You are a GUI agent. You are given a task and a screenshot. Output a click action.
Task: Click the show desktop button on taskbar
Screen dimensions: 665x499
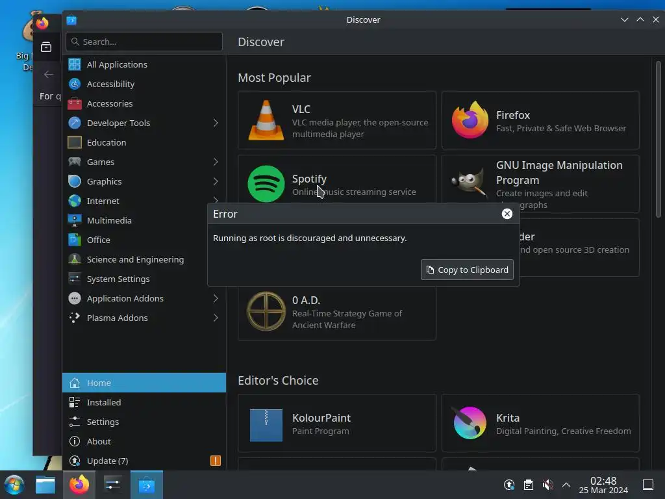[648, 485]
